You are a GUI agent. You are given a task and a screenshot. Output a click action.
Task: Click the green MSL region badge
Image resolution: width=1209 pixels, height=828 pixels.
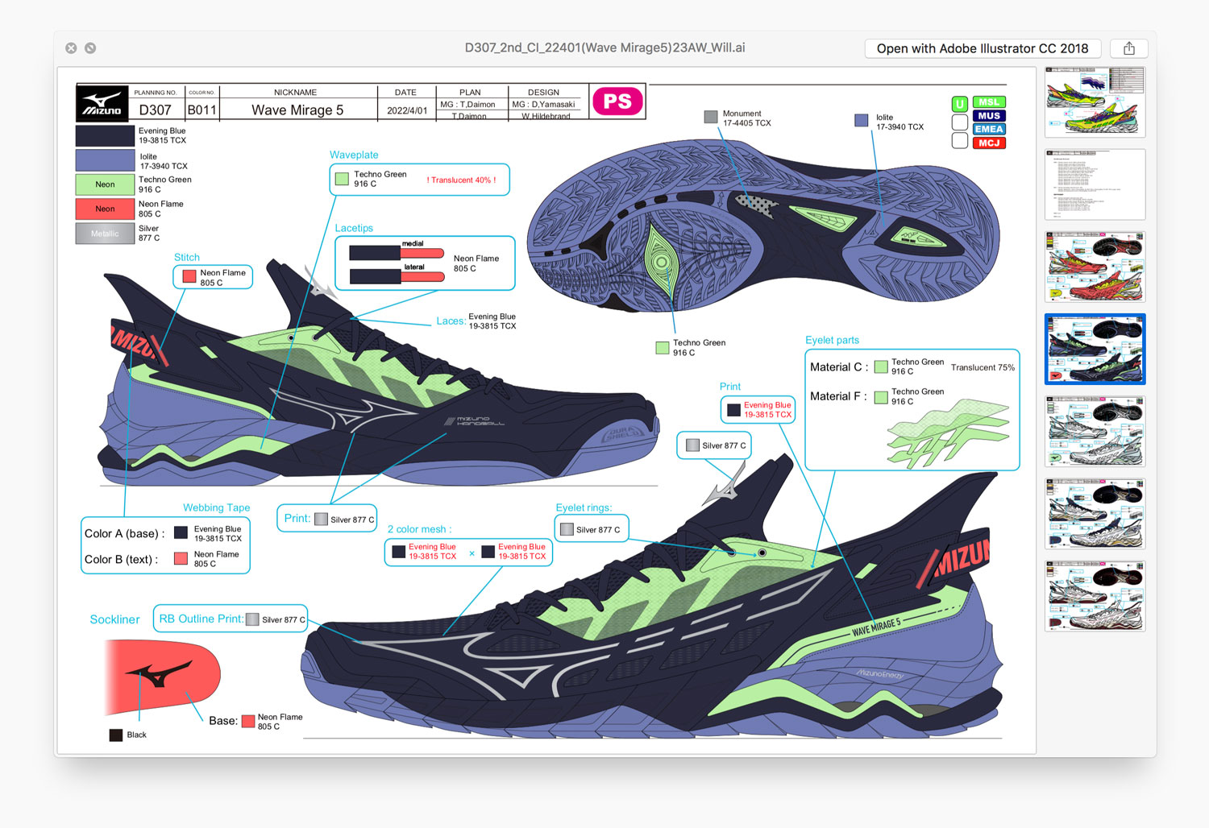(x=989, y=102)
